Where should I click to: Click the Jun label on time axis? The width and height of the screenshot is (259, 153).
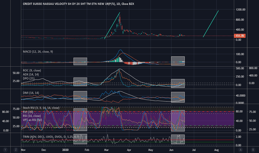tap(171, 150)
